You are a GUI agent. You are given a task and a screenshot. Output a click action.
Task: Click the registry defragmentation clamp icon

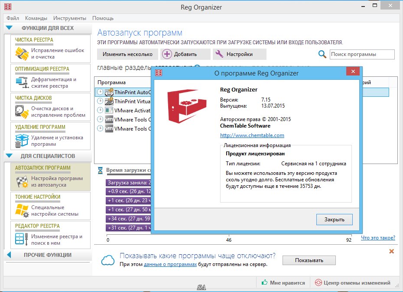[22, 82]
